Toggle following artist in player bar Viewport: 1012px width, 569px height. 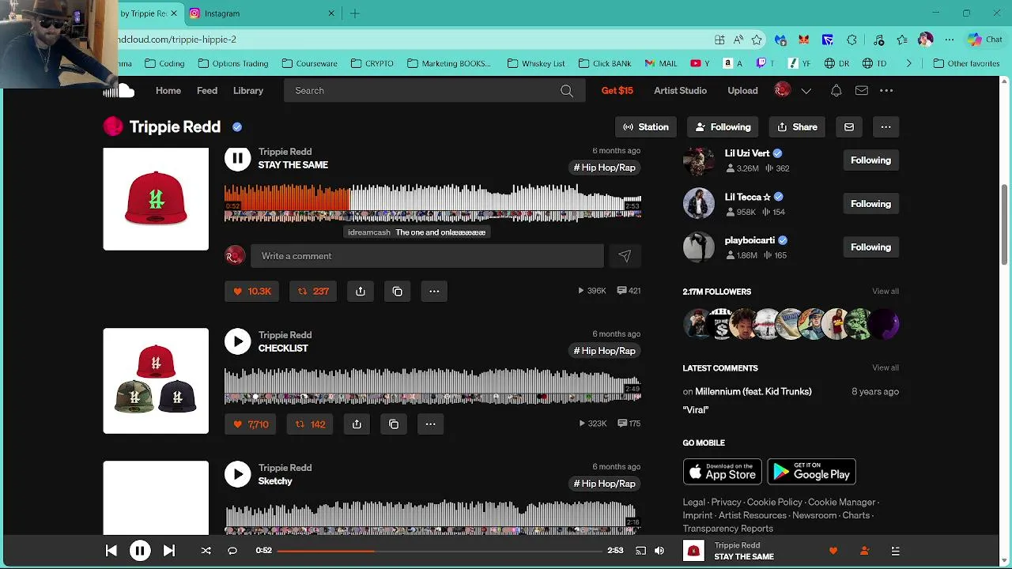(x=864, y=551)
